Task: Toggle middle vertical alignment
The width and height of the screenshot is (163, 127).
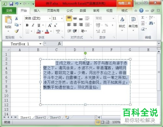Action: click(75, 19)
